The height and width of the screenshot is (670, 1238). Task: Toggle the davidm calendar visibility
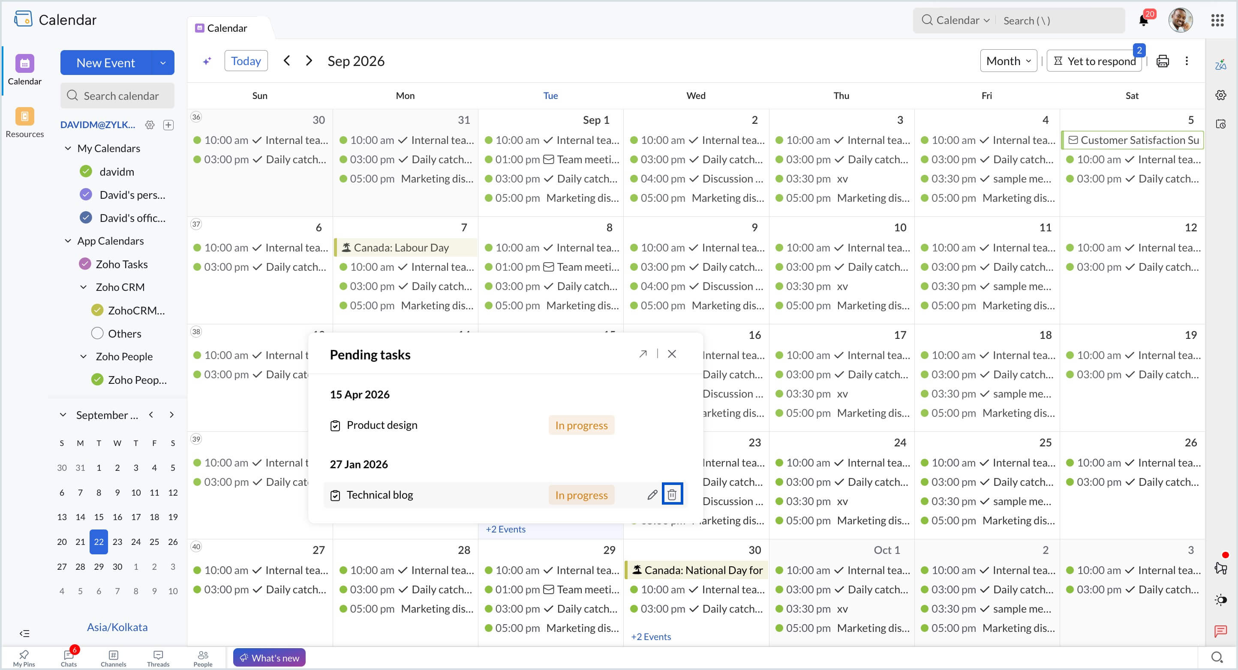[x=86, y=171]
